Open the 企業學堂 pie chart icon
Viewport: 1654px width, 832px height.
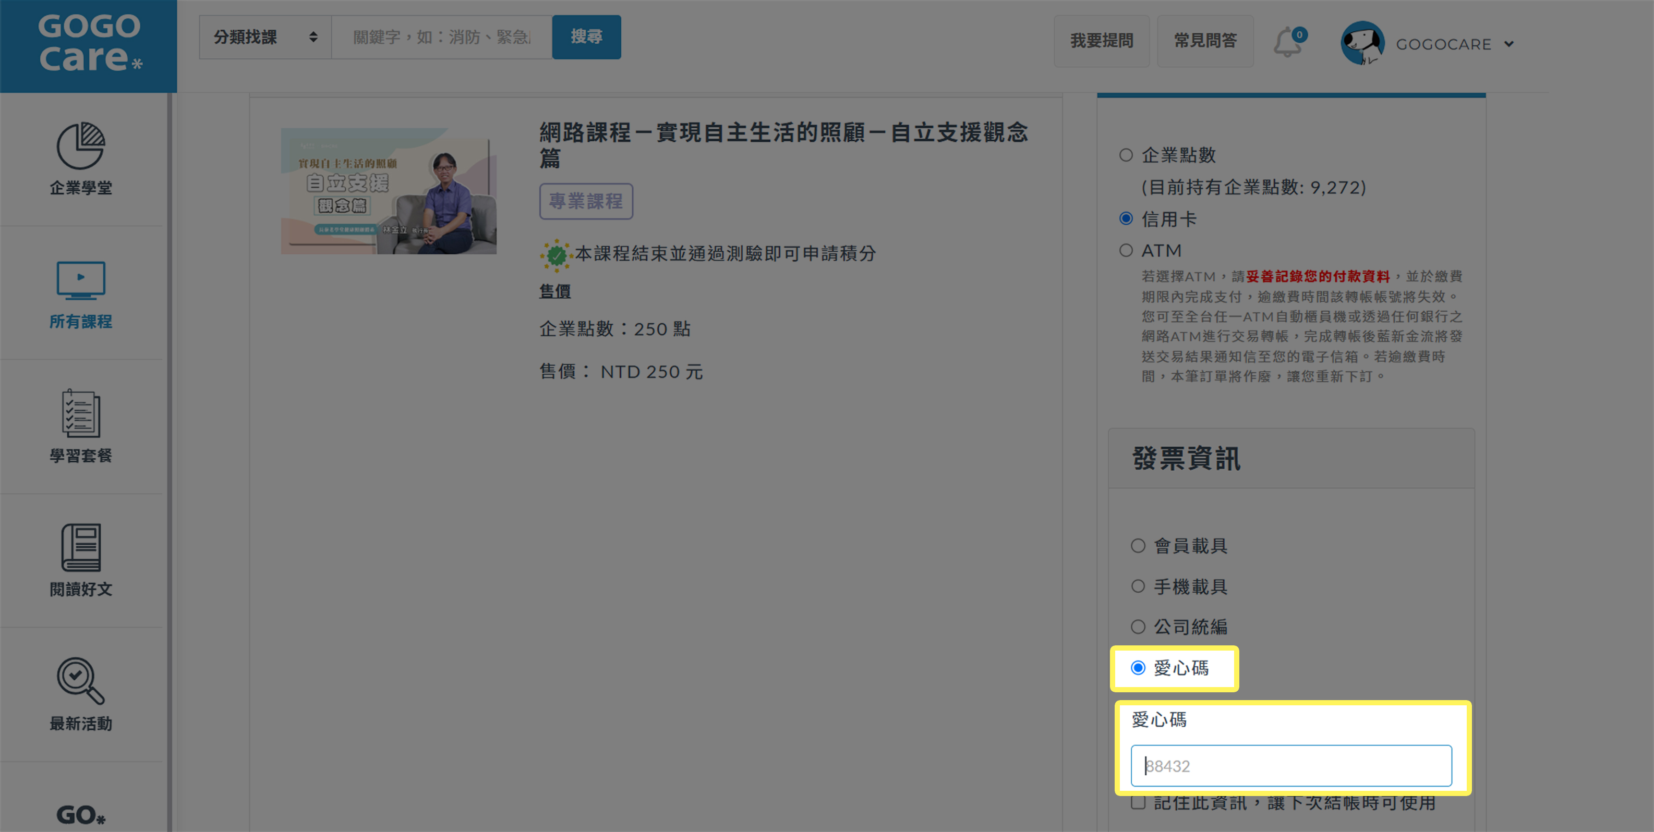(81, 146)
